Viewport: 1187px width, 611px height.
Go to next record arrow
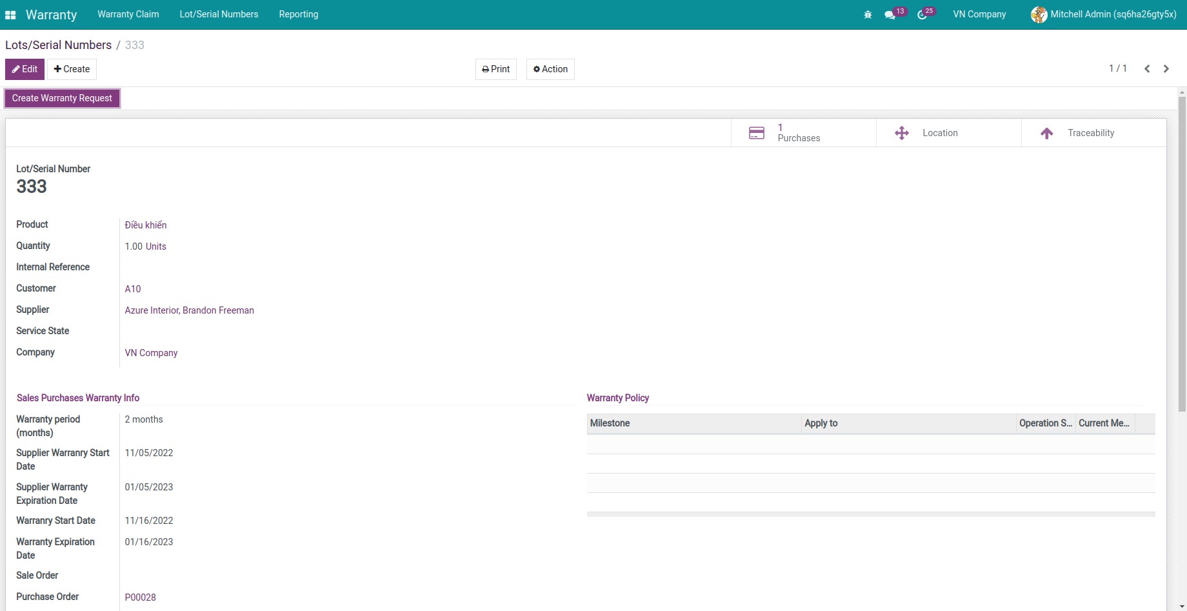click(x=1166, y=69)
